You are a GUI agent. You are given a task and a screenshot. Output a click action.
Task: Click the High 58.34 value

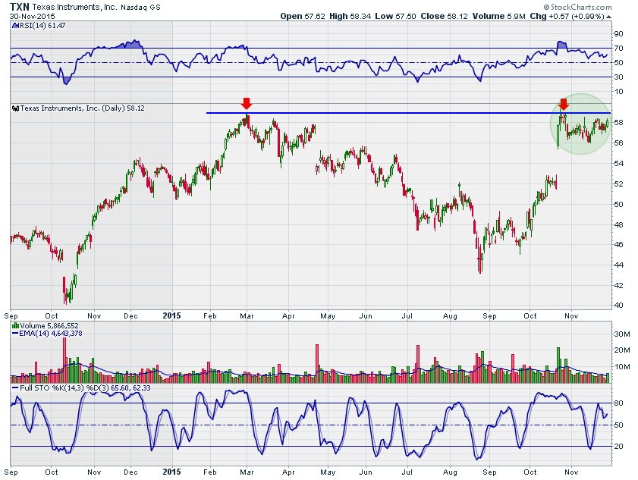tap(350, 16)
